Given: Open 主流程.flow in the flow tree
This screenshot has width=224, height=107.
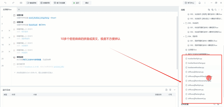Looking at the screenshot, I should 191,50.
